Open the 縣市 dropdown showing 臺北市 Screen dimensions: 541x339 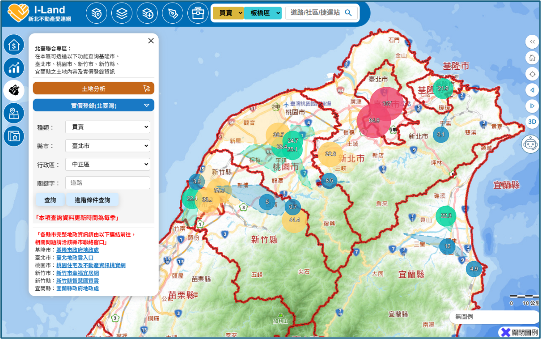coord(107,146)
